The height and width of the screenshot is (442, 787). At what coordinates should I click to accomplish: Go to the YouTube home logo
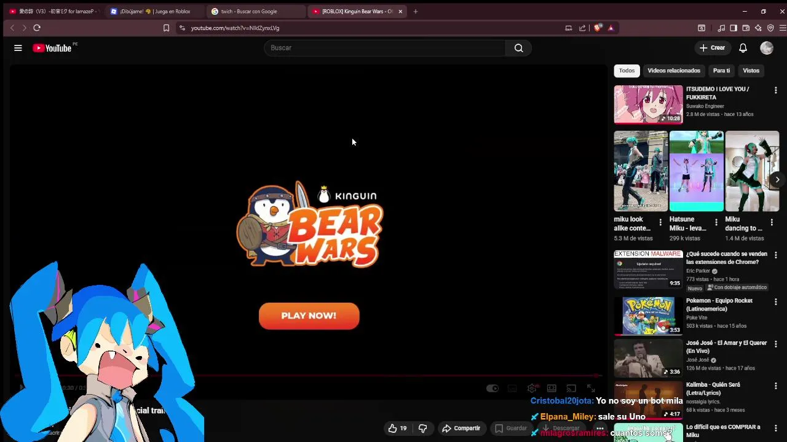52,48
